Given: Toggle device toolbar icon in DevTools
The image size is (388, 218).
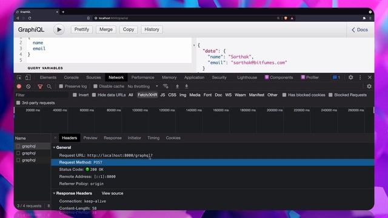Looking at the screenshot, I should click(28, 78).
